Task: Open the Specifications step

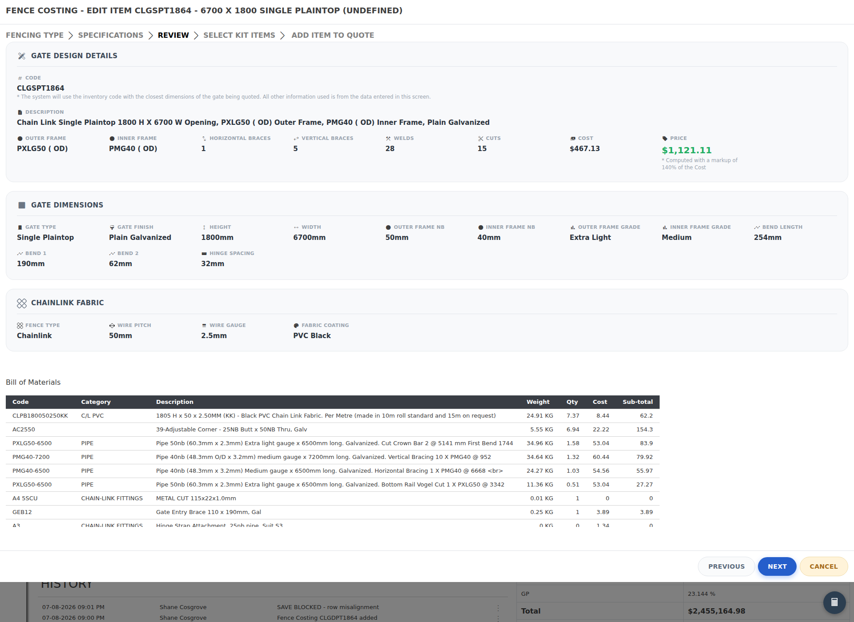Action: coord(111,35)
